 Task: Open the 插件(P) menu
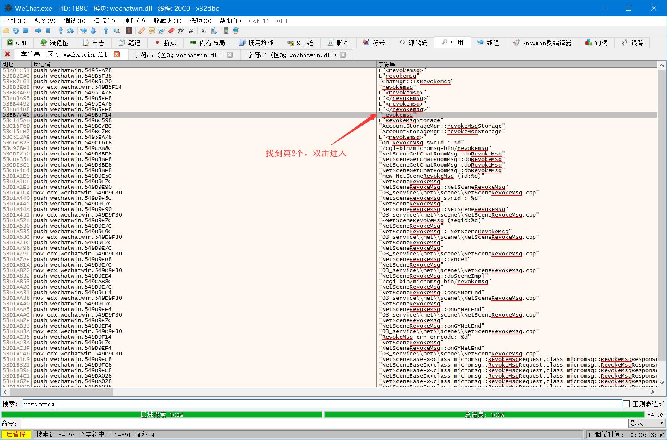point(134,21)
